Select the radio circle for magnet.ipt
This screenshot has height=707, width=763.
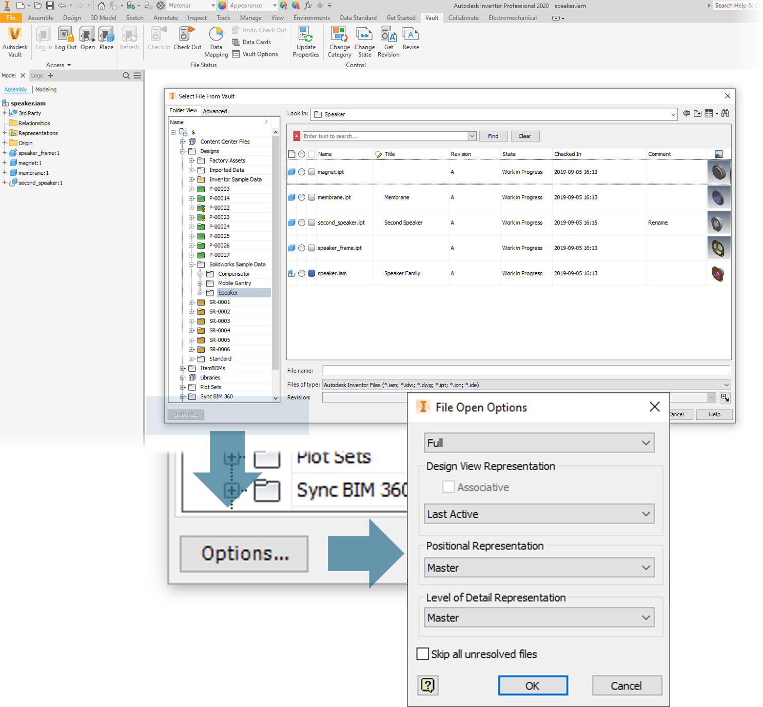pos(302,172)
